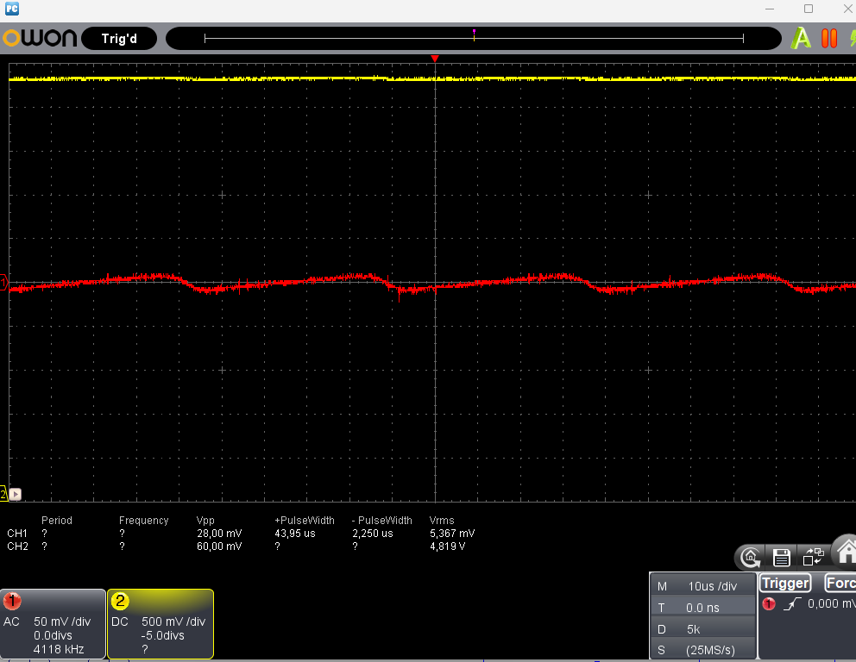Click the red trigger position marker at top

tap(435, 59)
